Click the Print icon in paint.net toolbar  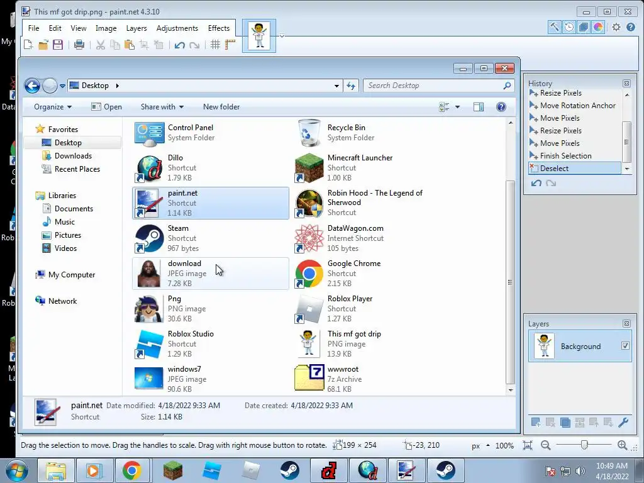pos(79,45)
